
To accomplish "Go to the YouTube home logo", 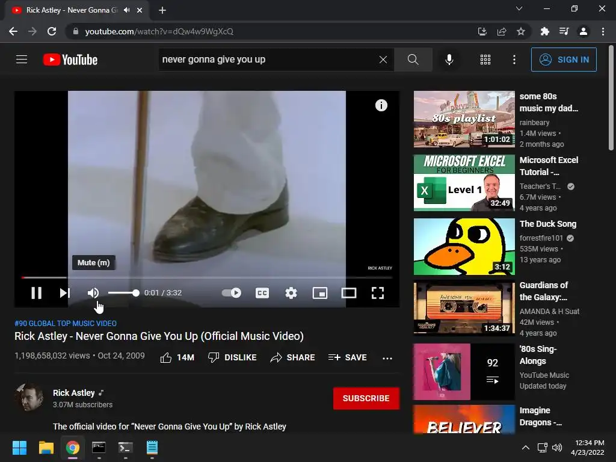I will point(70,60).
